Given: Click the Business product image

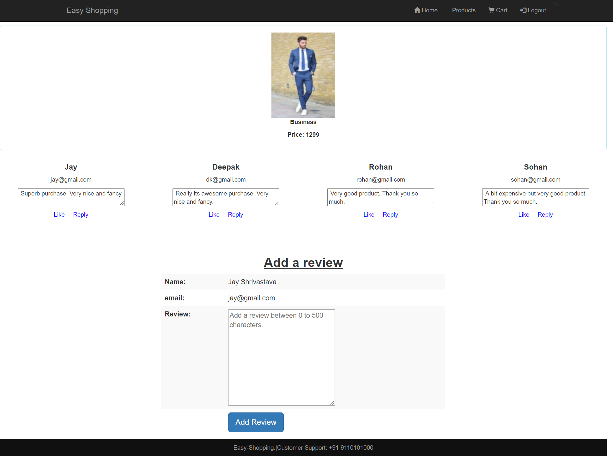Looking at the screenshot, I should (x=303, y=75).
